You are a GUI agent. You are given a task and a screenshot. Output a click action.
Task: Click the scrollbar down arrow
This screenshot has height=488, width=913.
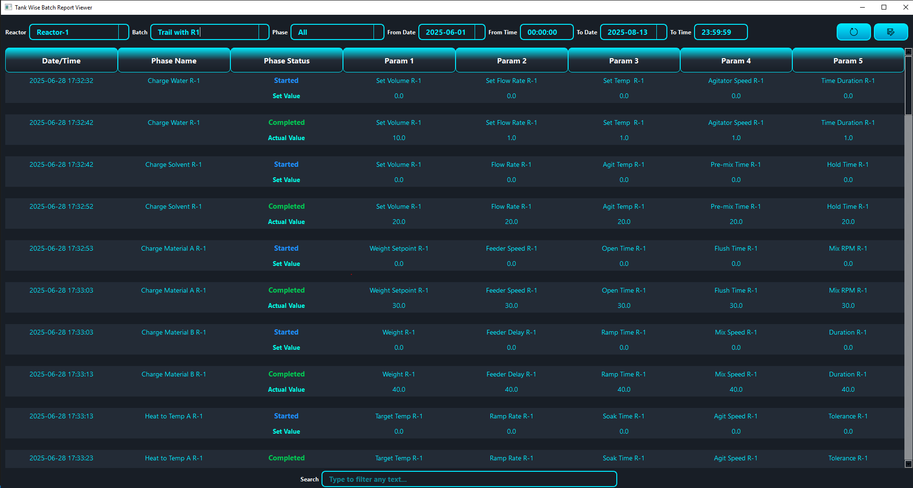click(908, 464)
